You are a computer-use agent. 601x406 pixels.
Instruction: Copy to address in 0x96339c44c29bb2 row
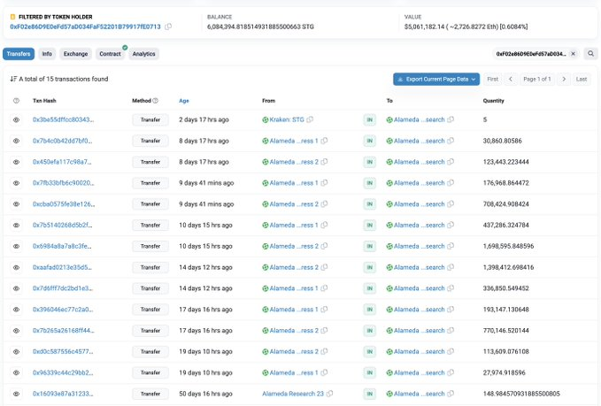coord(451,372)
